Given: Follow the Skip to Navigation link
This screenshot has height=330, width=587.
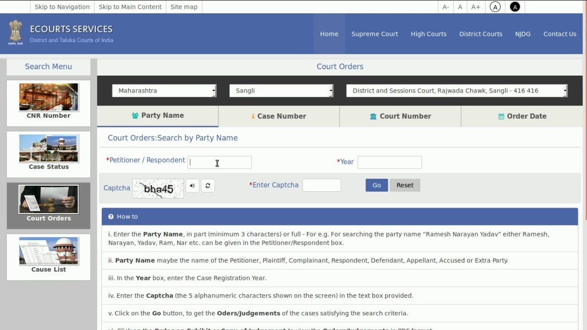Looking at the screenshot, I should click(62, 7).
